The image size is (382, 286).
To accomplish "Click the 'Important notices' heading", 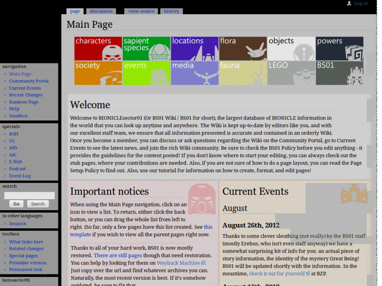I will pos(109,192).
